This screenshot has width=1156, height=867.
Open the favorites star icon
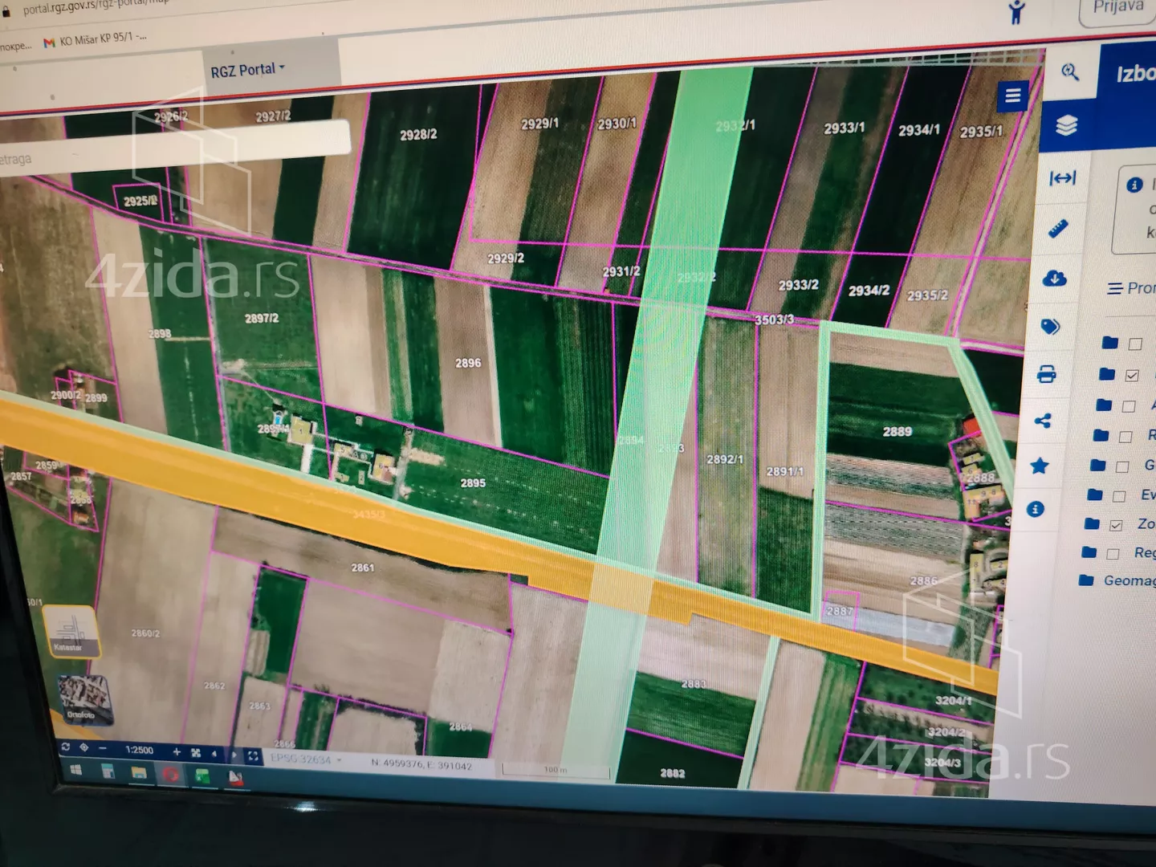click(x=1040, y=466)
